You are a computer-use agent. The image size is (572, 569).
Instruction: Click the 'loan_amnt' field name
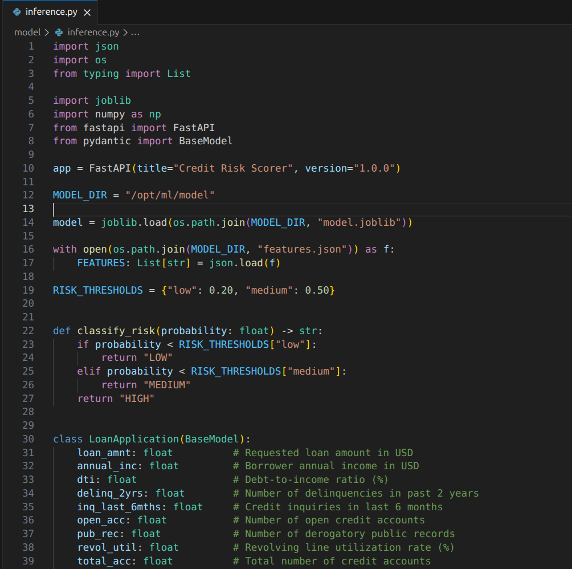click(x=104, y=453)
